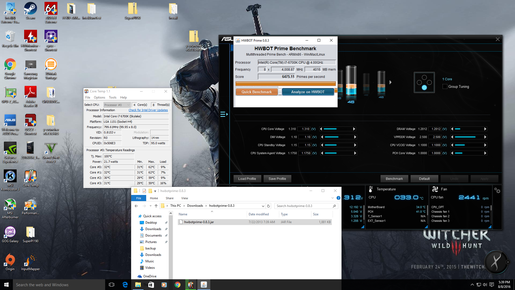Screen dimensions: 515x290
Task: Expand File Explorer address history dropdown
Action: (x=263, y=206)
